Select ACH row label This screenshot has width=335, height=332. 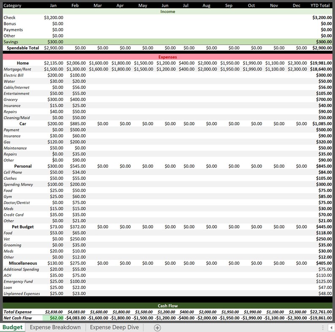[8, 275]
